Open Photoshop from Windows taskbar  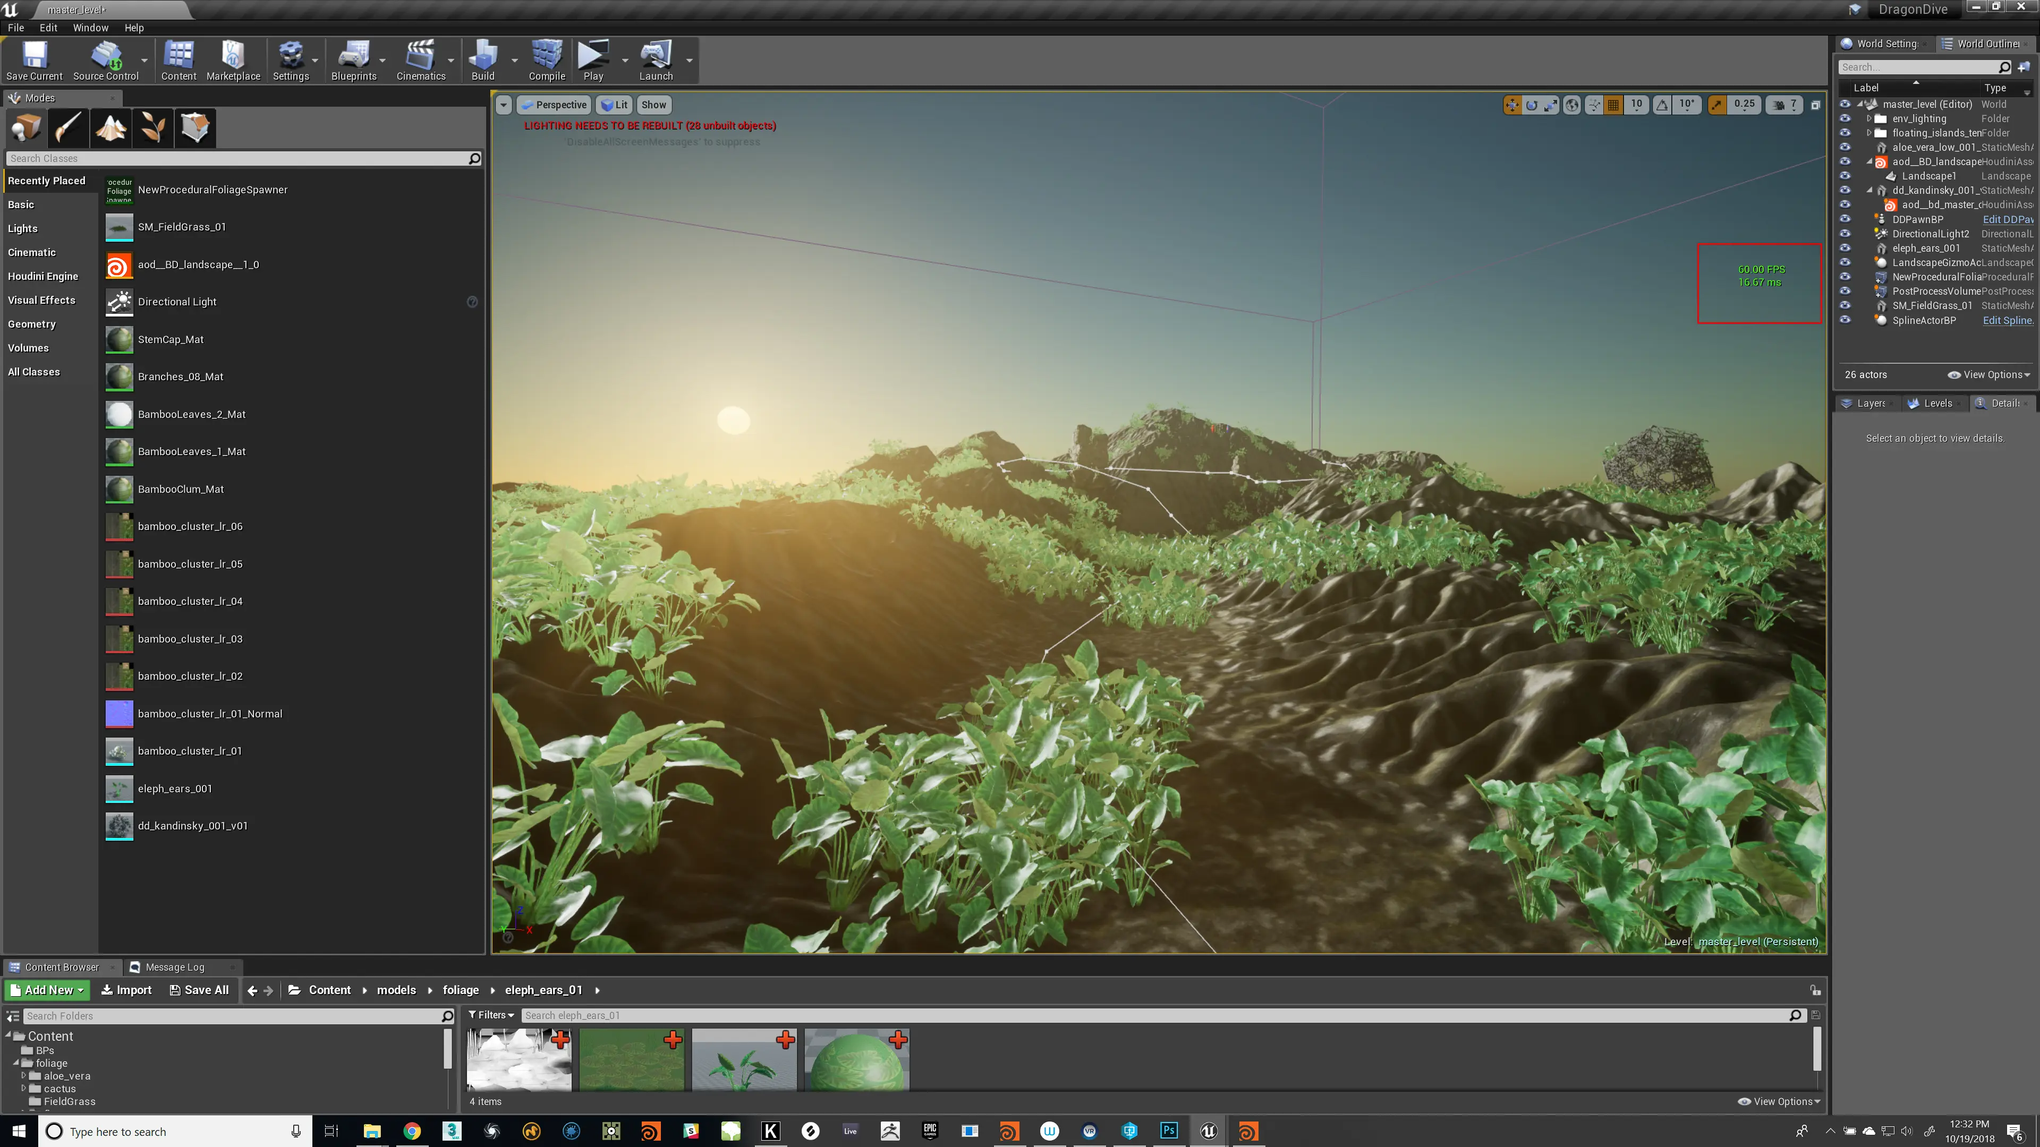tap(1169, 1131)
